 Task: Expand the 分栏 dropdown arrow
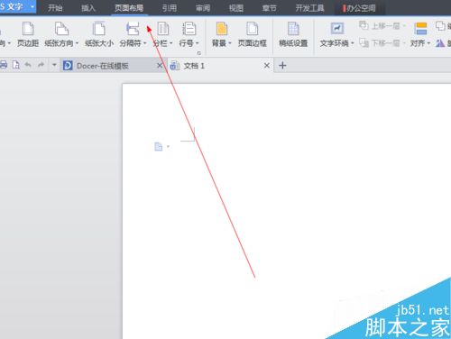pyautogui.click(x=170, y=43)
